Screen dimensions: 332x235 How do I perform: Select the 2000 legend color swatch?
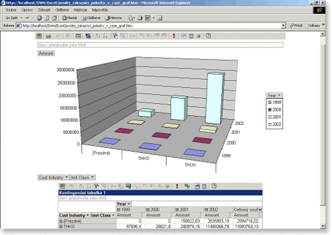click(270, 109)
